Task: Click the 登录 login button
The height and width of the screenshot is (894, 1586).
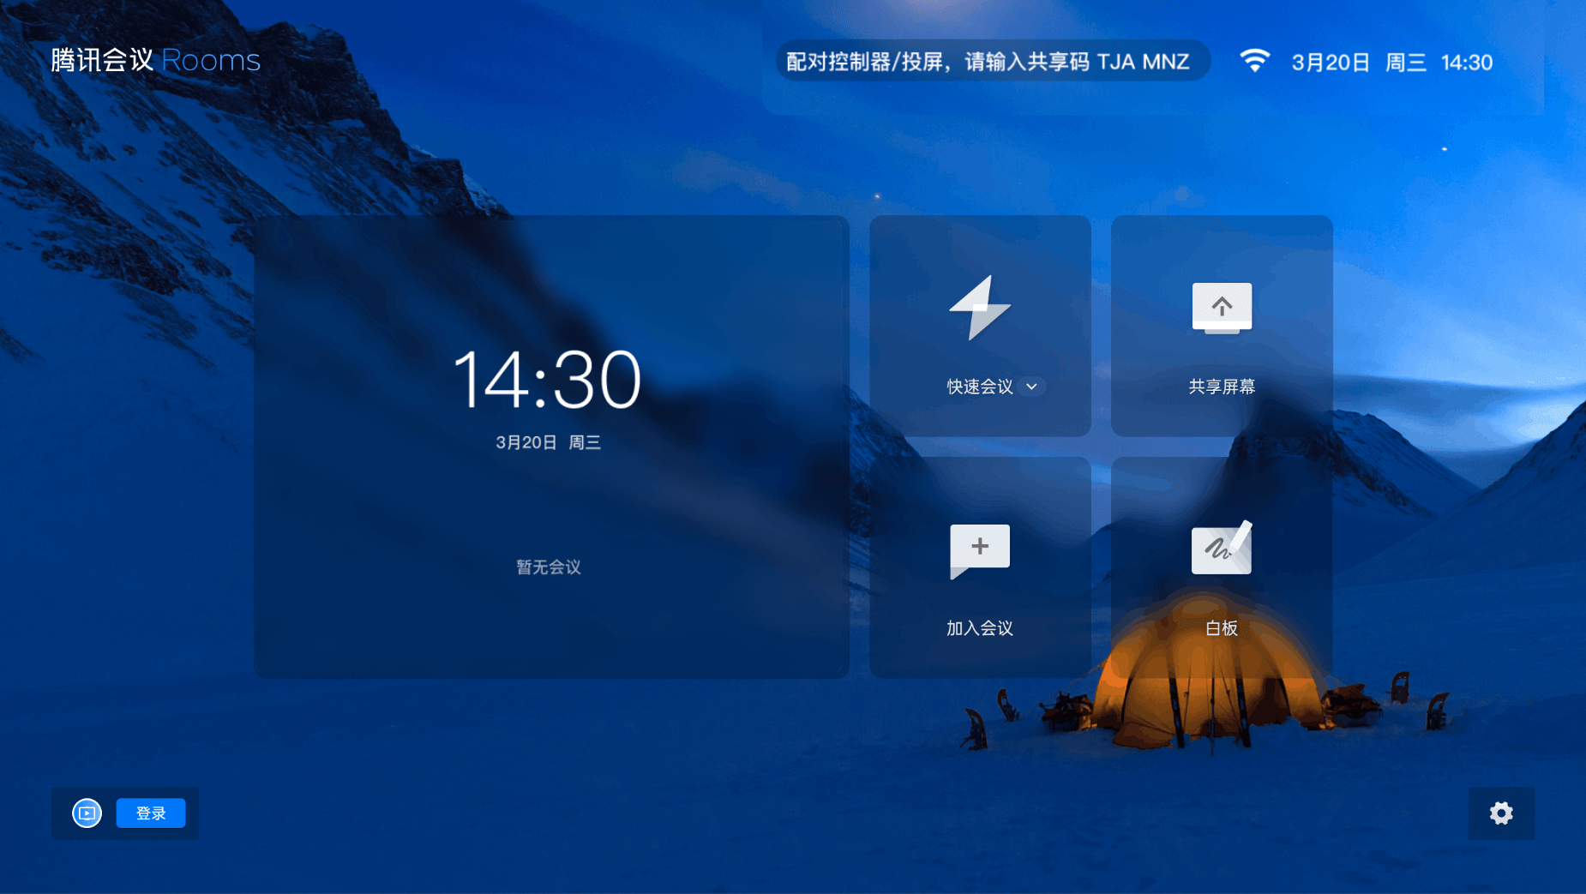Action: (x=151, y=813)
